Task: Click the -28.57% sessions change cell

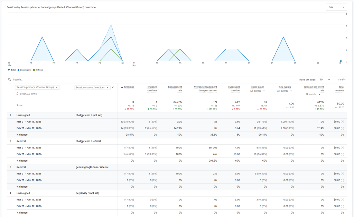Action: pos(129,135)
